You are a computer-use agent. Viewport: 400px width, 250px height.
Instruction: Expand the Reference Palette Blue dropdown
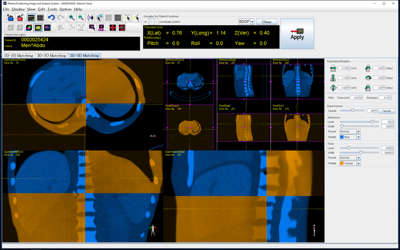click(358, 137)
